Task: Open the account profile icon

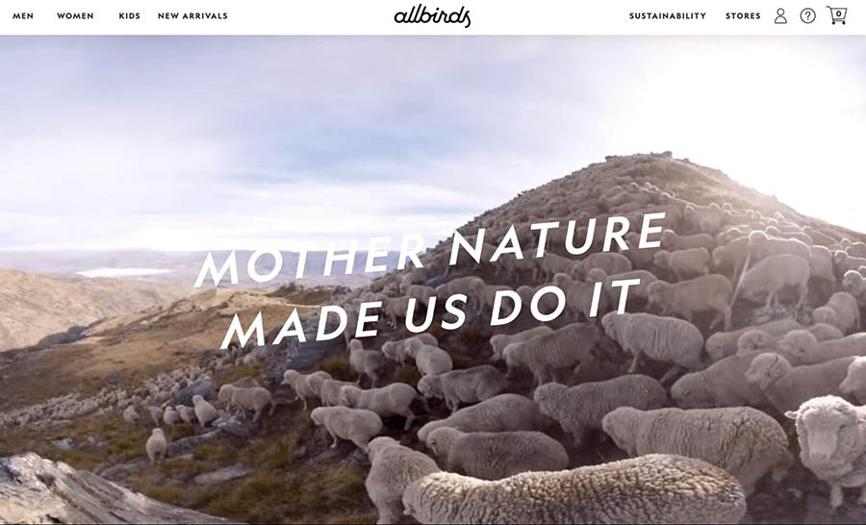Action: coord(780,16)
